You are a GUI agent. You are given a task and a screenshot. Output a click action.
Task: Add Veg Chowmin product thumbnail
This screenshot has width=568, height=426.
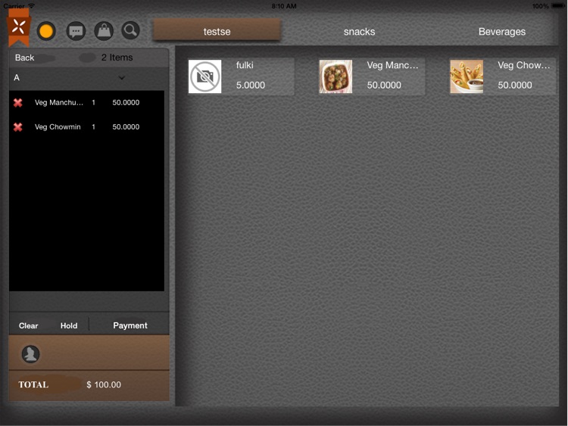coord(467,76)
